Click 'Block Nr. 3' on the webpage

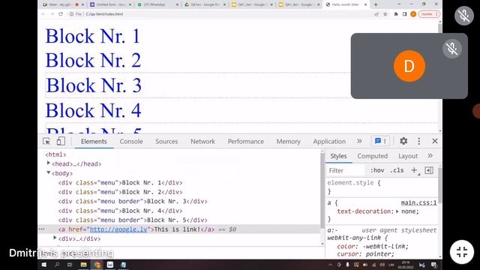point(94,85)
